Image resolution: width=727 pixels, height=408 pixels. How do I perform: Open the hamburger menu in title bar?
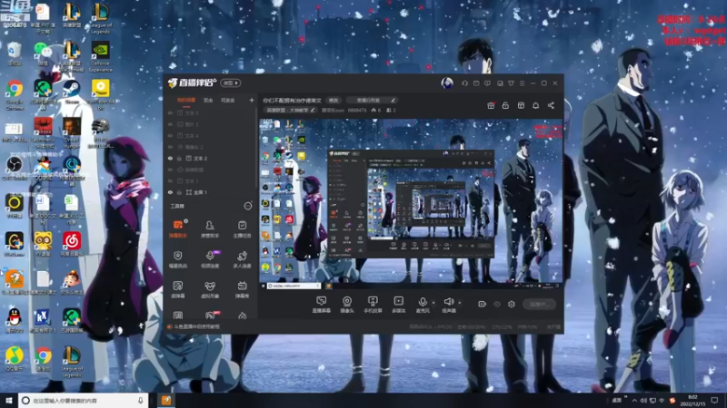coord(522,83)
